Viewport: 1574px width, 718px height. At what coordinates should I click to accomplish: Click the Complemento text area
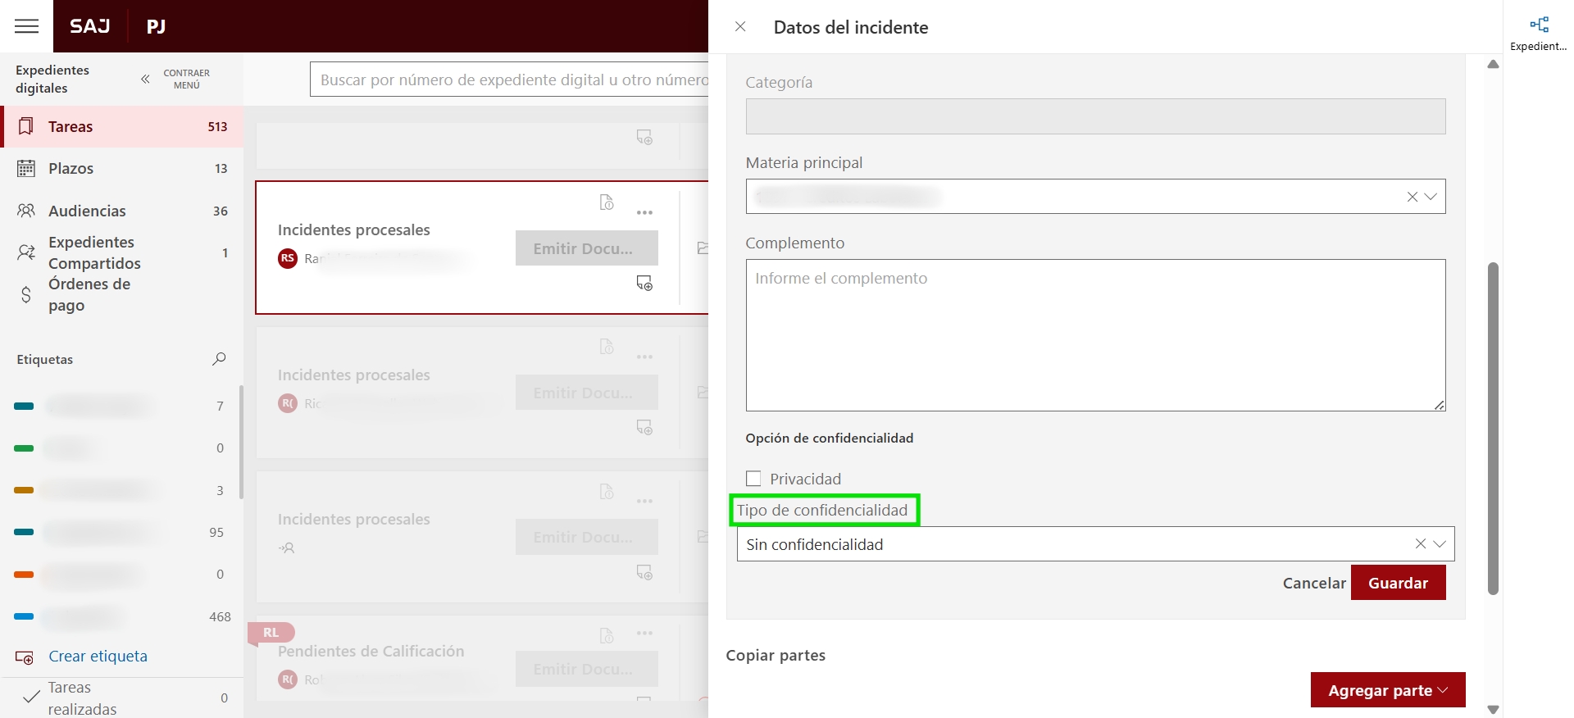1095,335
